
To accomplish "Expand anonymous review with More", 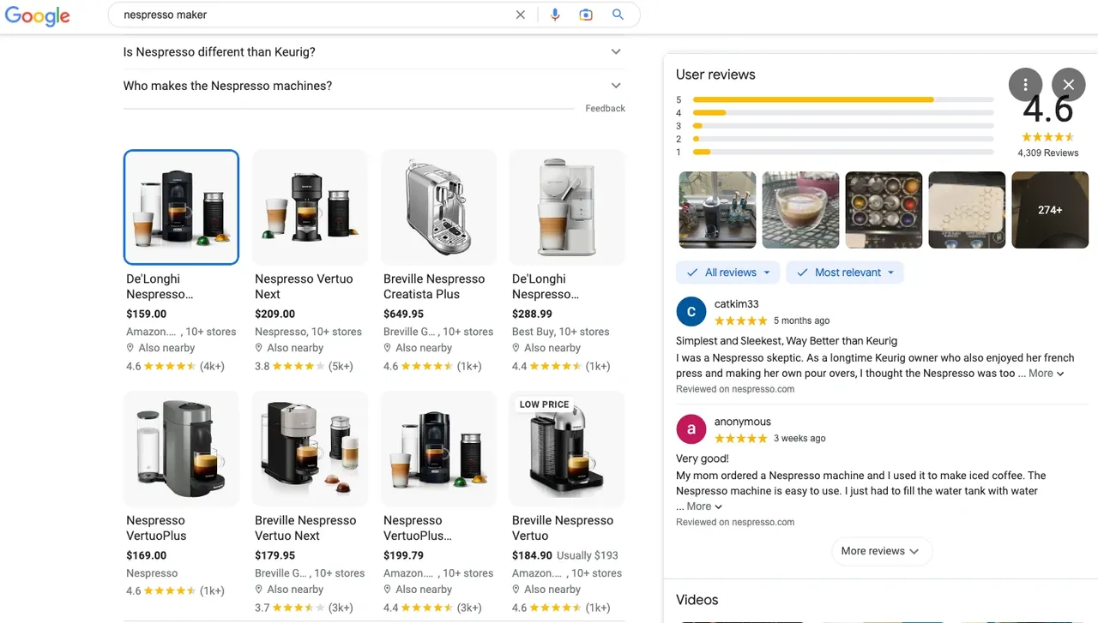I will pos(704,506).
